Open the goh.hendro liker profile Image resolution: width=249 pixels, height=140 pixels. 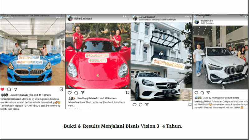click(93, 98)
